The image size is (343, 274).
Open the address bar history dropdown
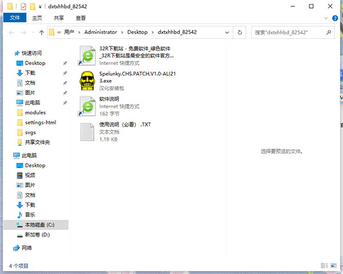229,33
